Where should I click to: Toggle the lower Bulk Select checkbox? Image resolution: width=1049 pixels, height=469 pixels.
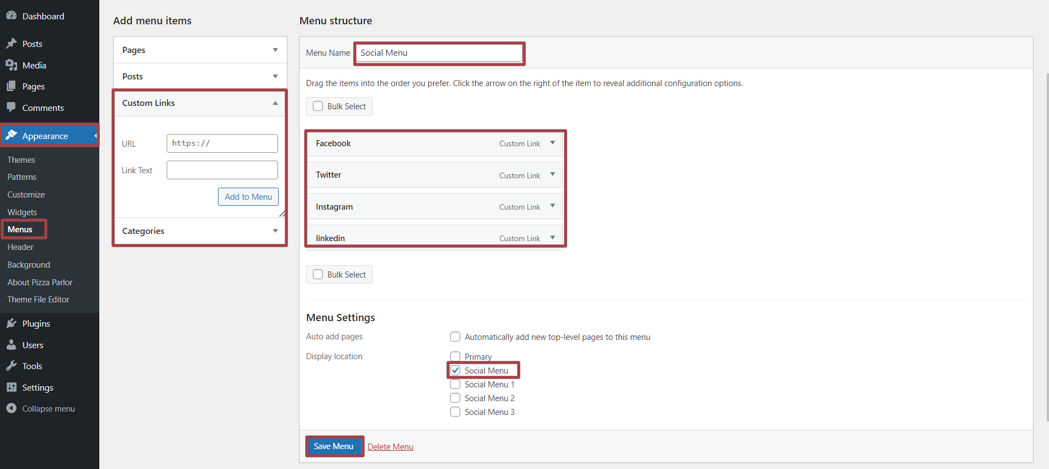318,274
